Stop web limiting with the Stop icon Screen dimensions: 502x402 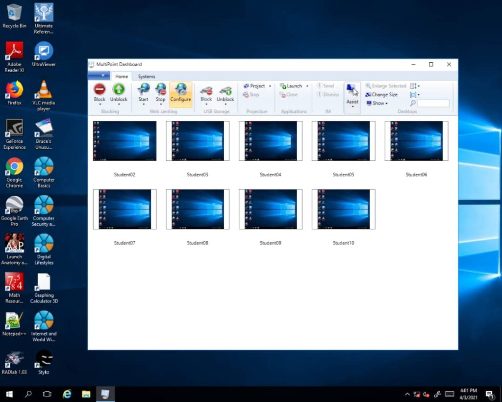[161, 89]
